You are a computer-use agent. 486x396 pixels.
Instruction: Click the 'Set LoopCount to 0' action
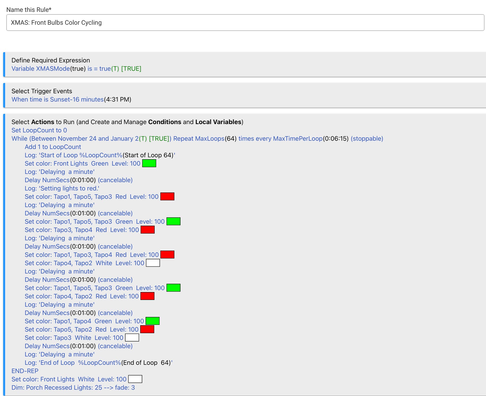39,130
